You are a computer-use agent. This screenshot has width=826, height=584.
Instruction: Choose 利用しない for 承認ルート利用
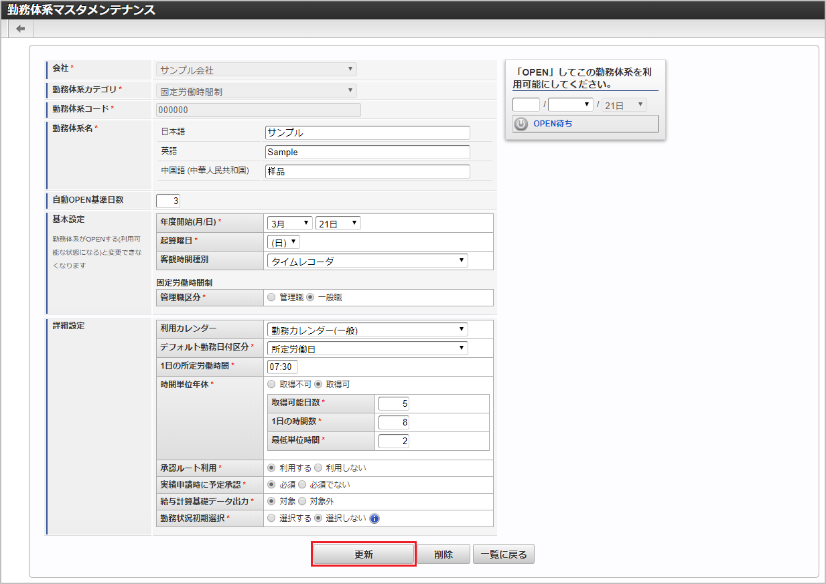pos(318,468)
